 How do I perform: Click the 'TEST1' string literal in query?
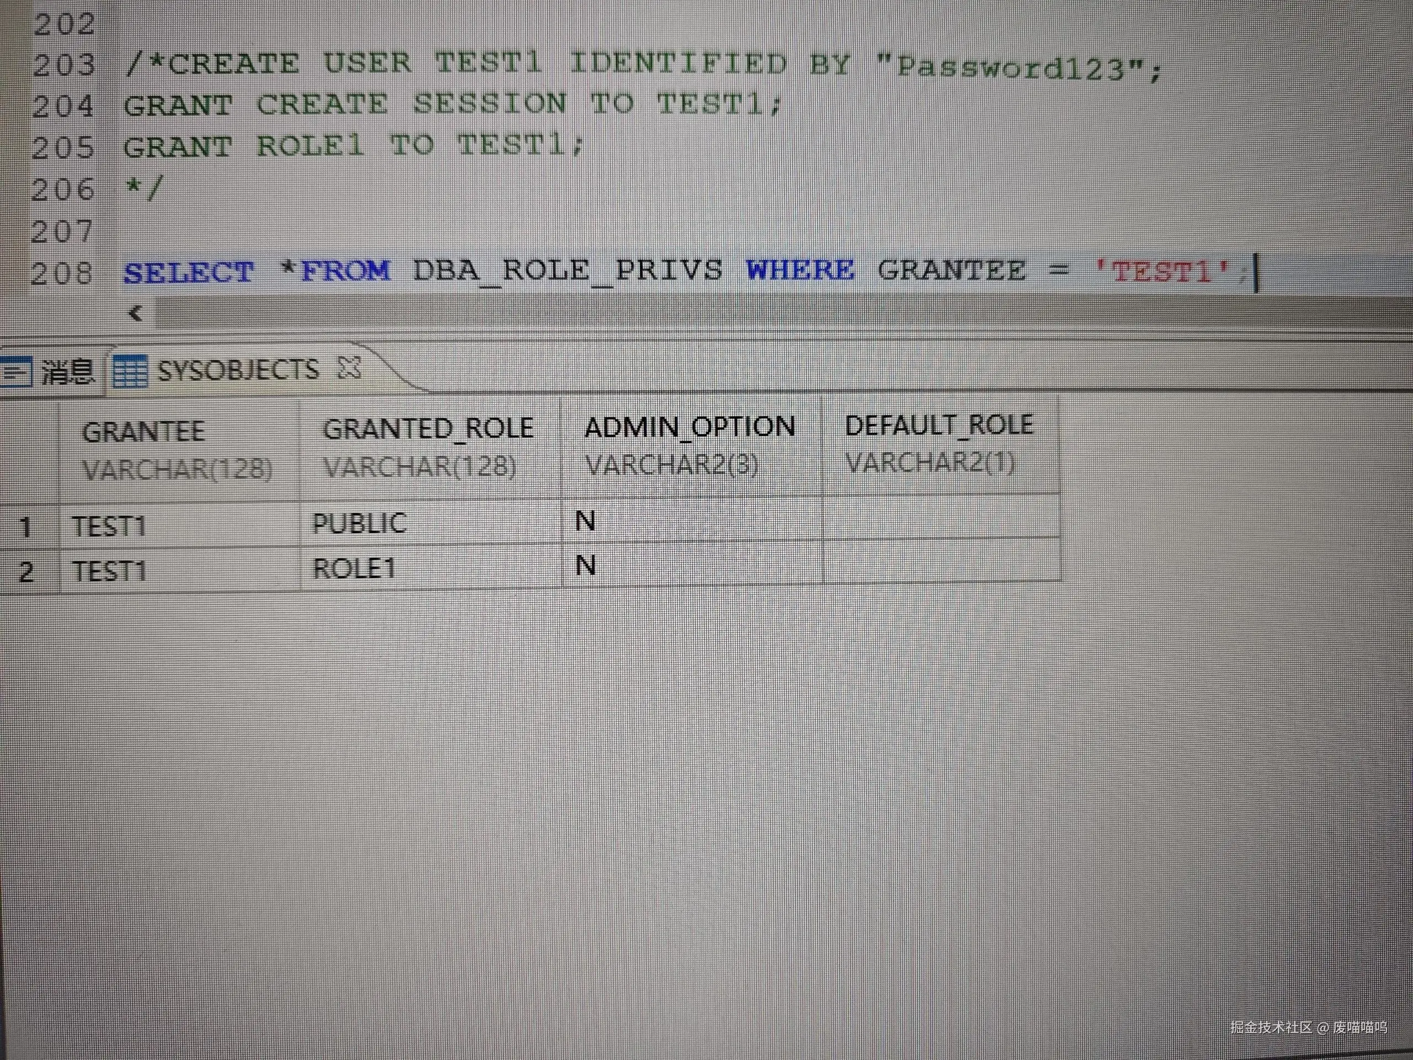click(x=1162, y=273)
